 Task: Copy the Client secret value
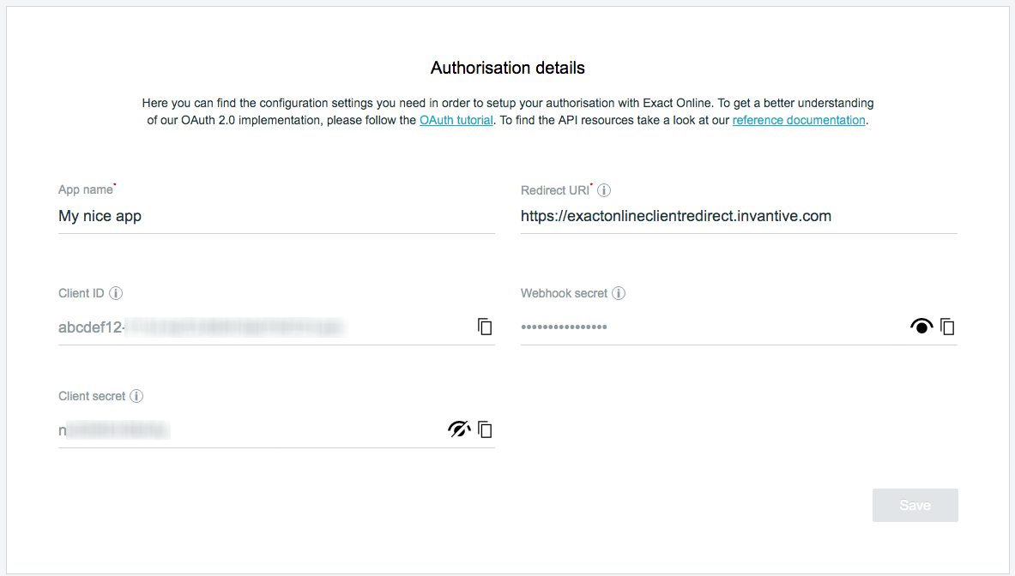(x=485, y=429)
